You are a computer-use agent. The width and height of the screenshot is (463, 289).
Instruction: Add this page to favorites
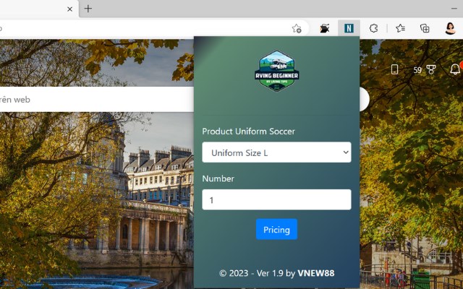pos(297,28)
